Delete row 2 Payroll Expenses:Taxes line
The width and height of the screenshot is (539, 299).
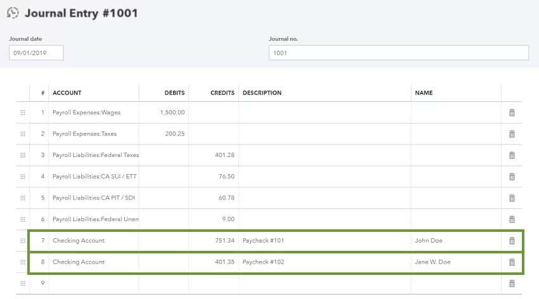pyautogui.click(x=512, y=134)
